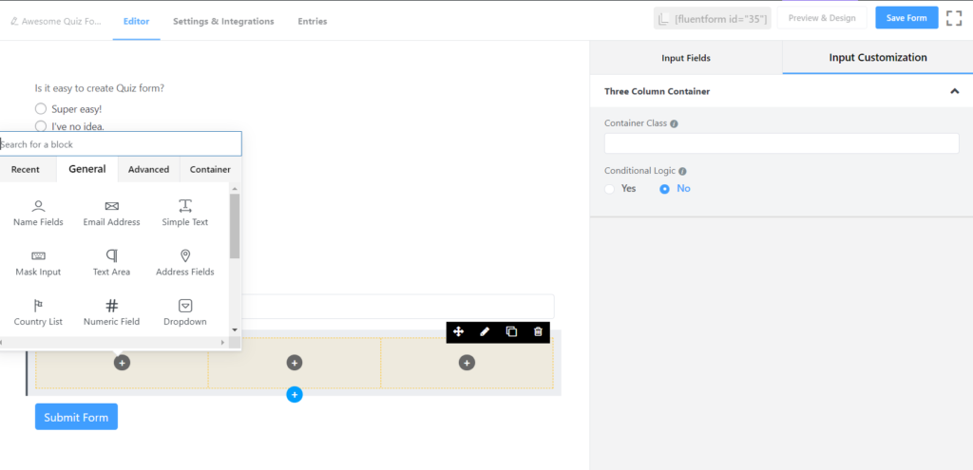Delete the container with trash icon
The height and width of the screenshot is (470, 973).
coord(538,331)
